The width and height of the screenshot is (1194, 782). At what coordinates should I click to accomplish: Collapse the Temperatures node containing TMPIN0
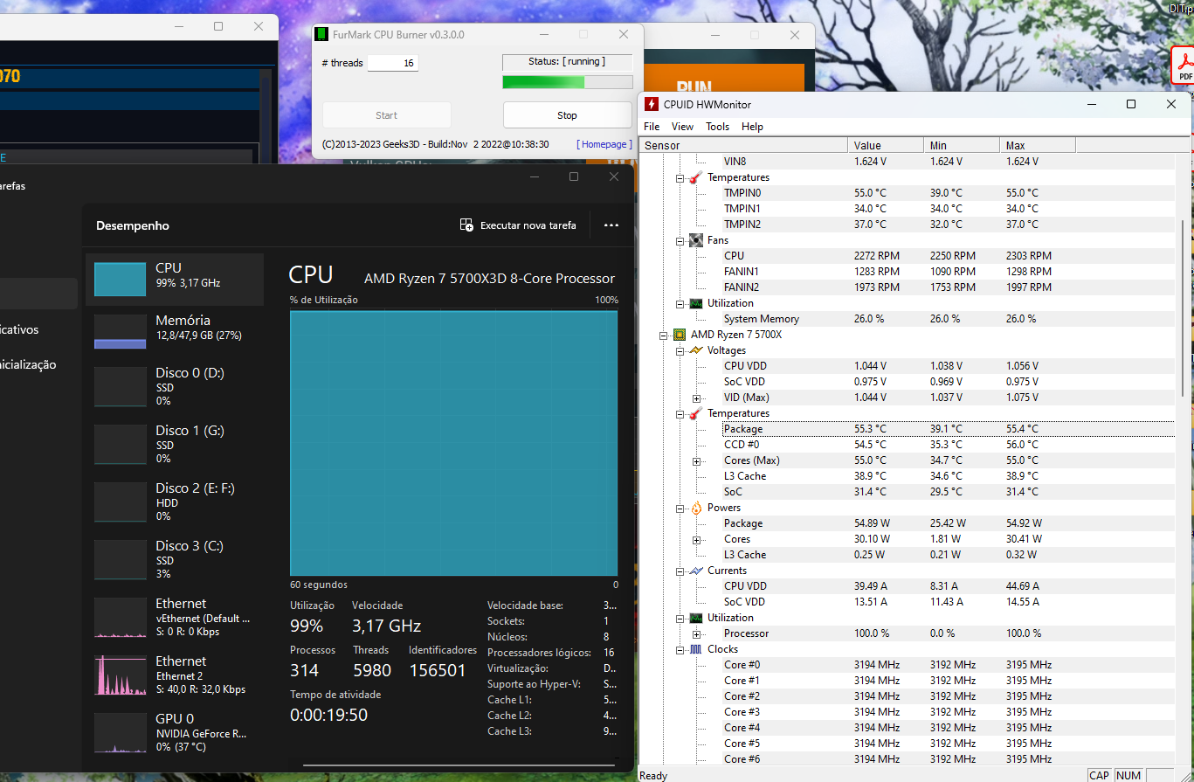click(680, 177)
